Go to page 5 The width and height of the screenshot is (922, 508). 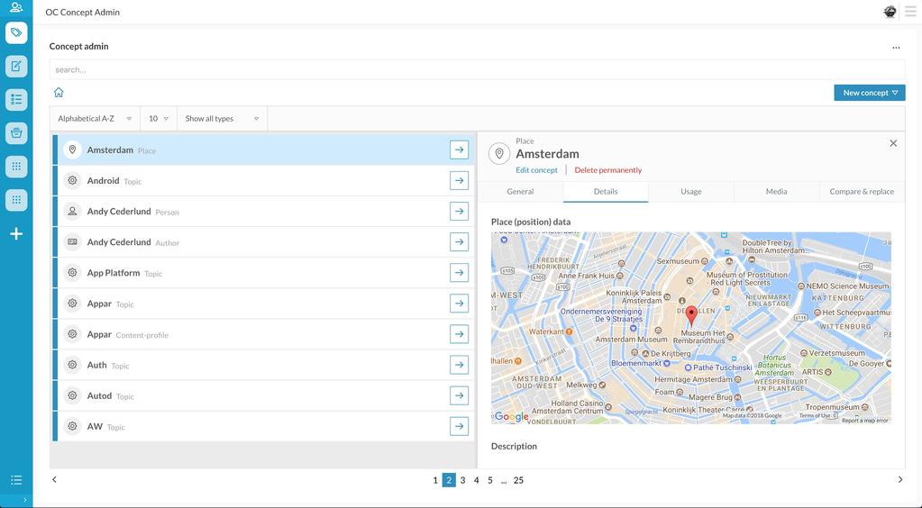coord(489,480)
